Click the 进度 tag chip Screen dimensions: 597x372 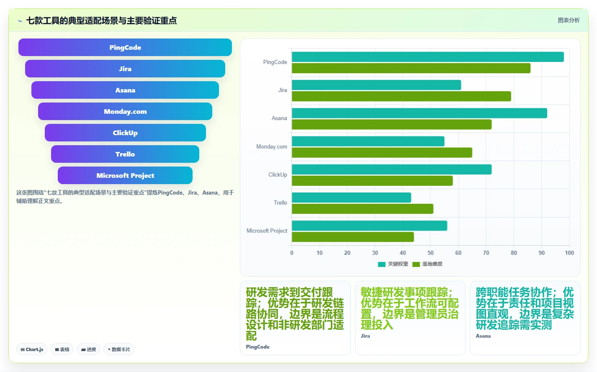point(88,349)
